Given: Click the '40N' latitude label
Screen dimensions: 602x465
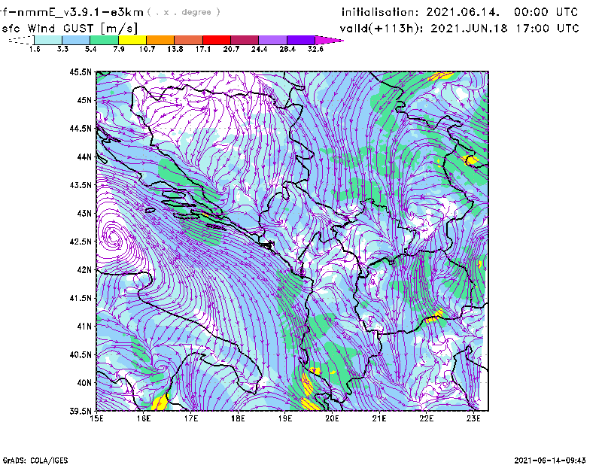Looking at the screenshot, I should coord(84,383).
